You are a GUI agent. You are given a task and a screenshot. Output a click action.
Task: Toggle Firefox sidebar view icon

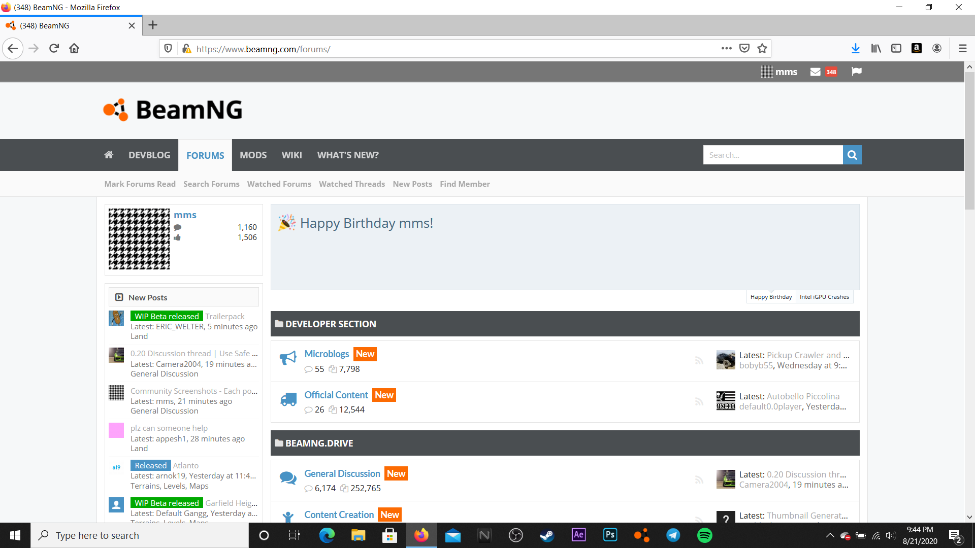(x=896, y=48)
